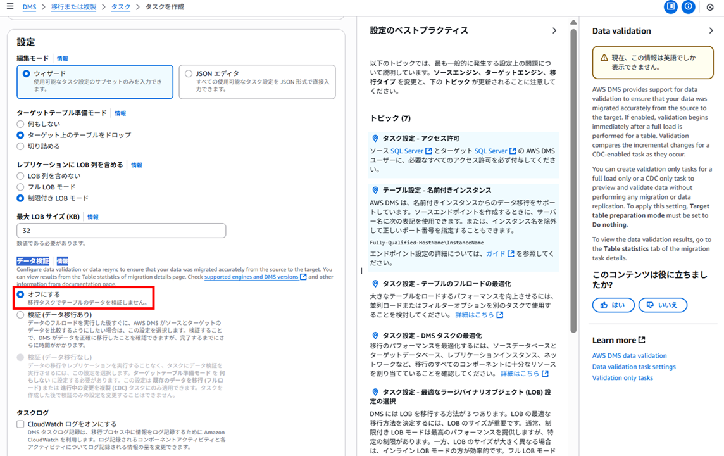The width and height of the screenshot is (724, 456).
Task: Click the トピック (7) heading
Action: coord(390,118)
